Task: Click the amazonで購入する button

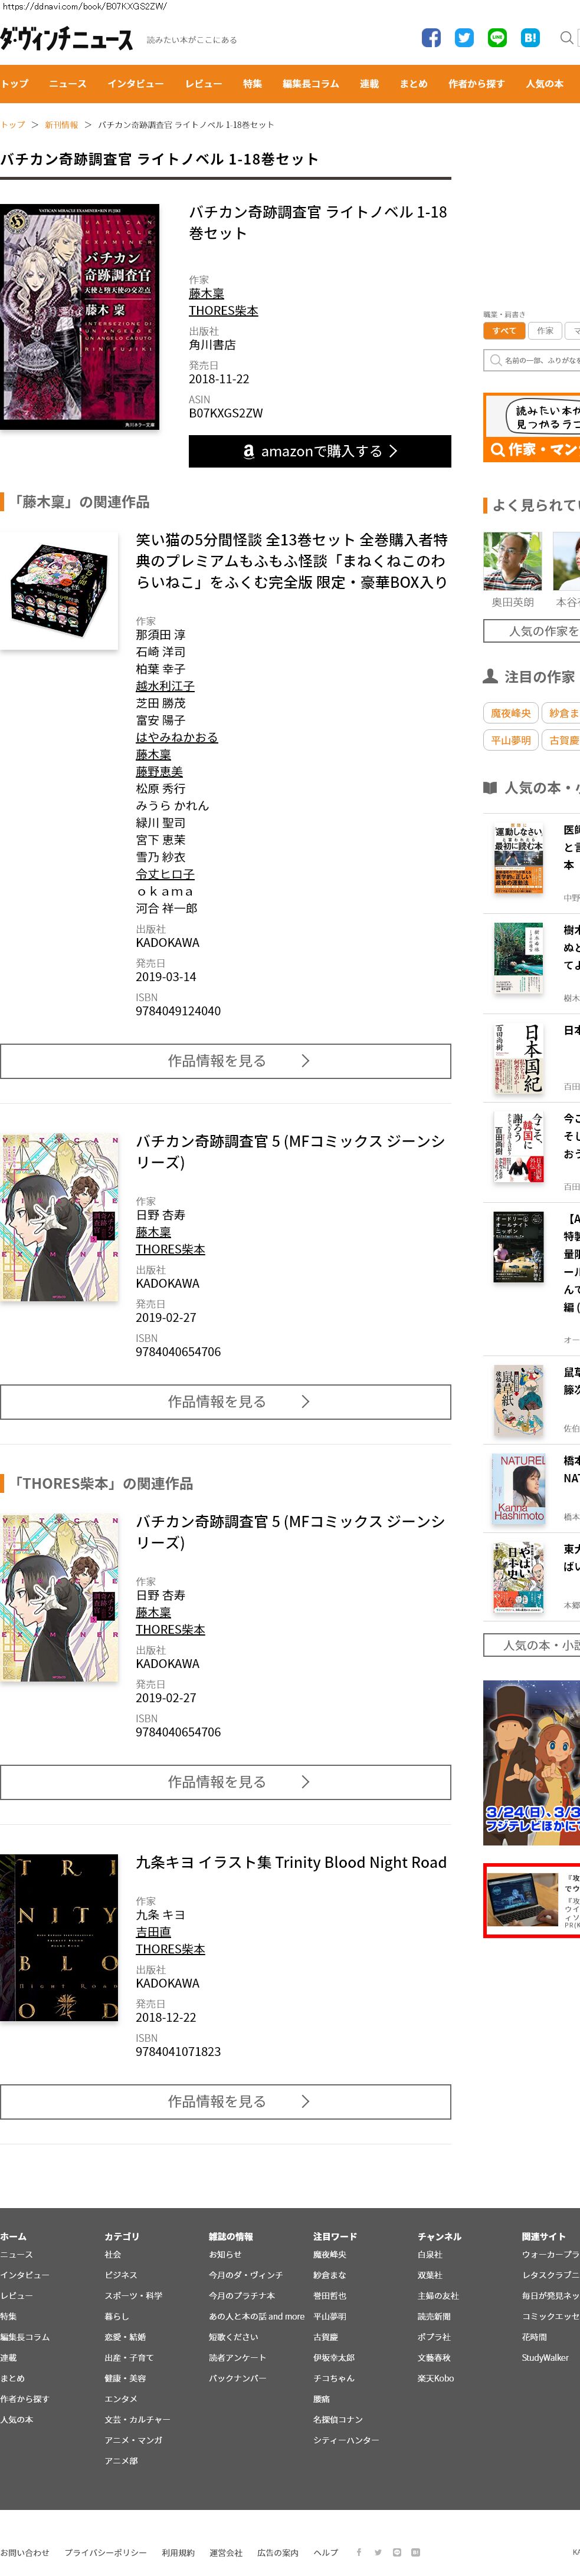Action: pos(320,451)
